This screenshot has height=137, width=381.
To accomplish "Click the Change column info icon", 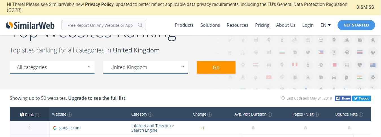I will coord(209,114).
